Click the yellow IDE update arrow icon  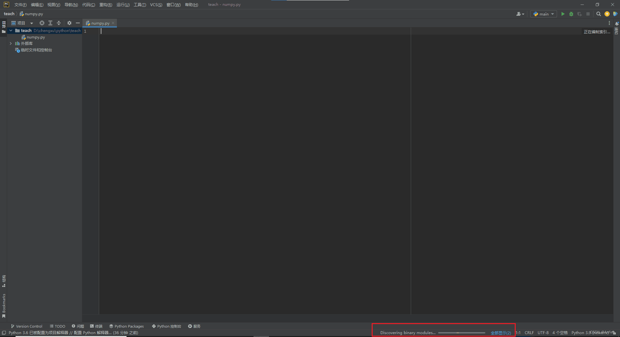[x=607, y=14]
